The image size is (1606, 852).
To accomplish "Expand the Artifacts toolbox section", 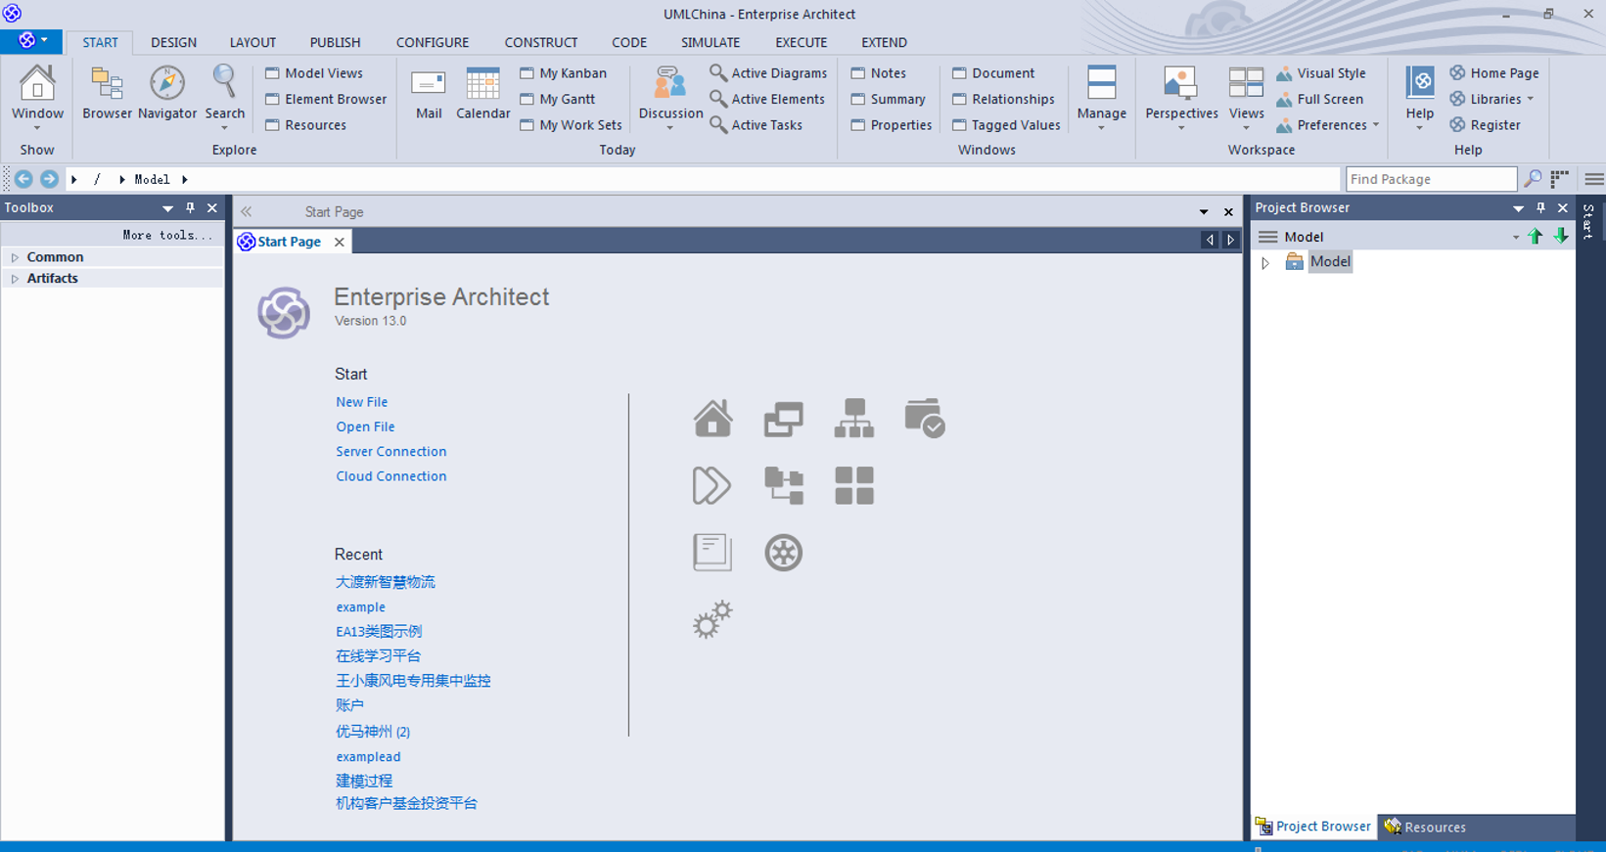I will pyautogui.click(x=15, y=279).
